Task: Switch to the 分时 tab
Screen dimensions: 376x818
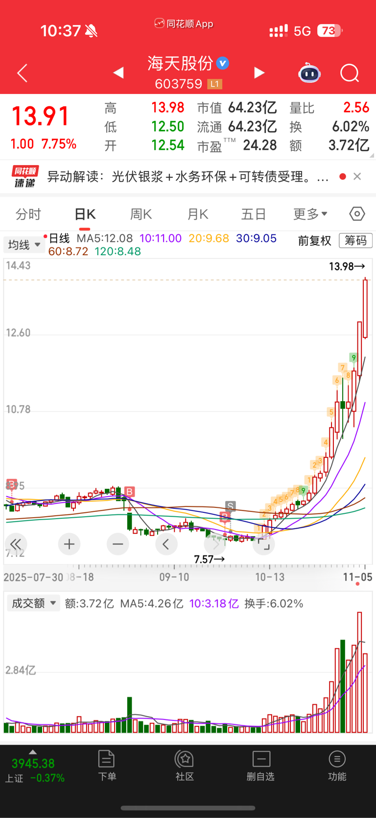Action: 28,215
